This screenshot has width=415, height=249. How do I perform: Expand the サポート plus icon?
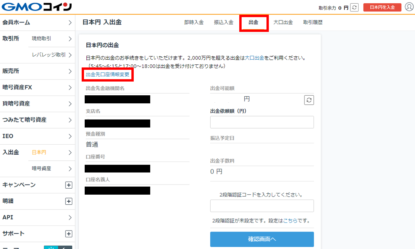69,234
